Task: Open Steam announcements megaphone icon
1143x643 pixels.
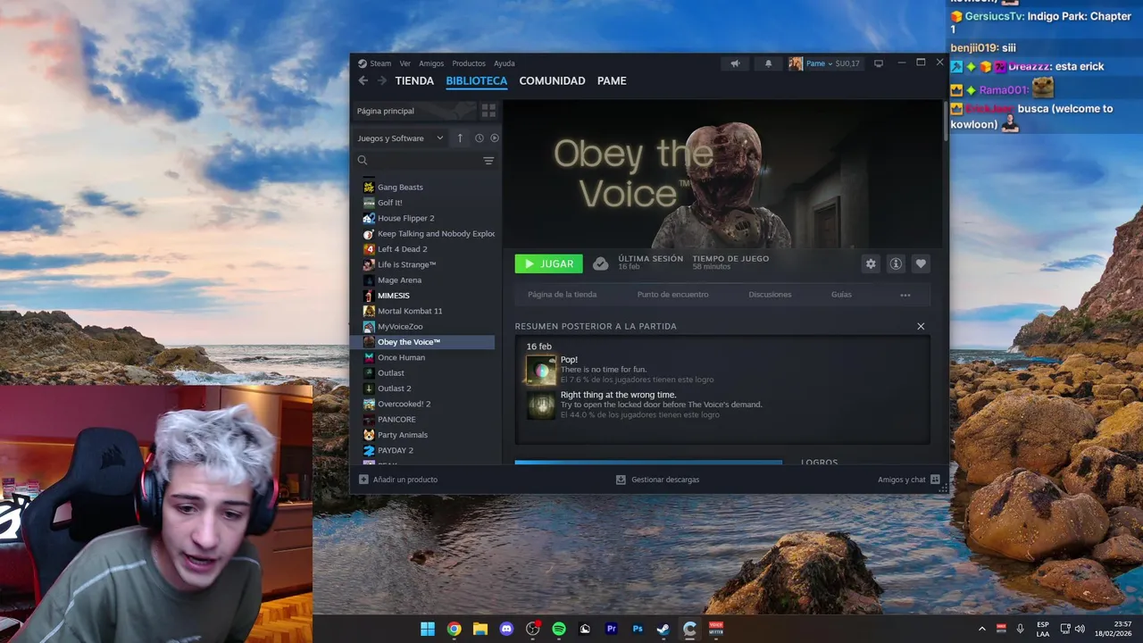Action: pos(735,63)
